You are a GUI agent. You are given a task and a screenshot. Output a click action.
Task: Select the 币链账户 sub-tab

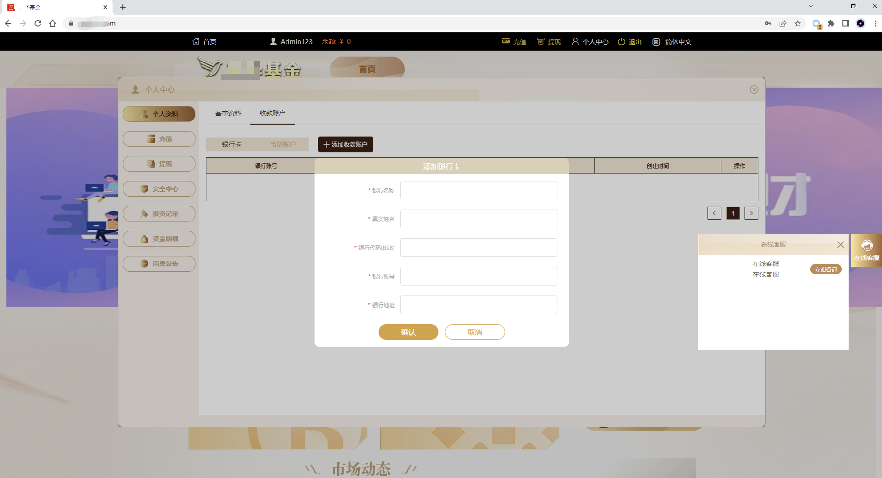[283, 144]
